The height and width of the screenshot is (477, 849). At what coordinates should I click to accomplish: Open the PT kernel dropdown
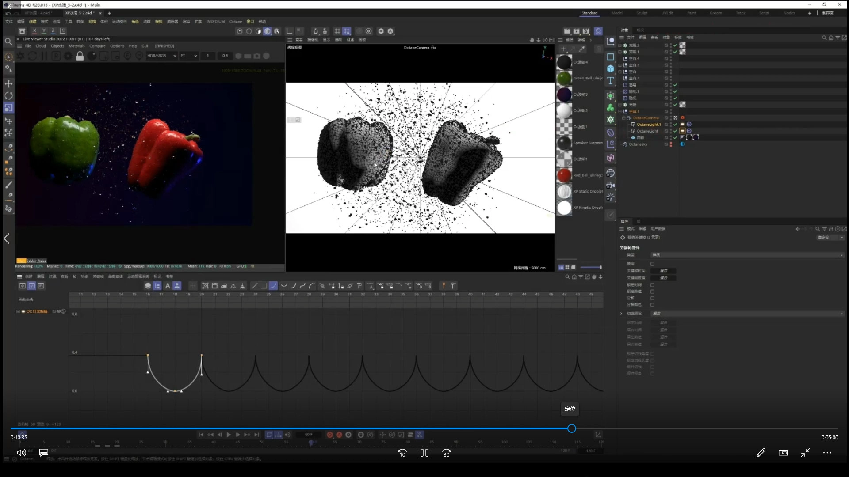(189, 56)
